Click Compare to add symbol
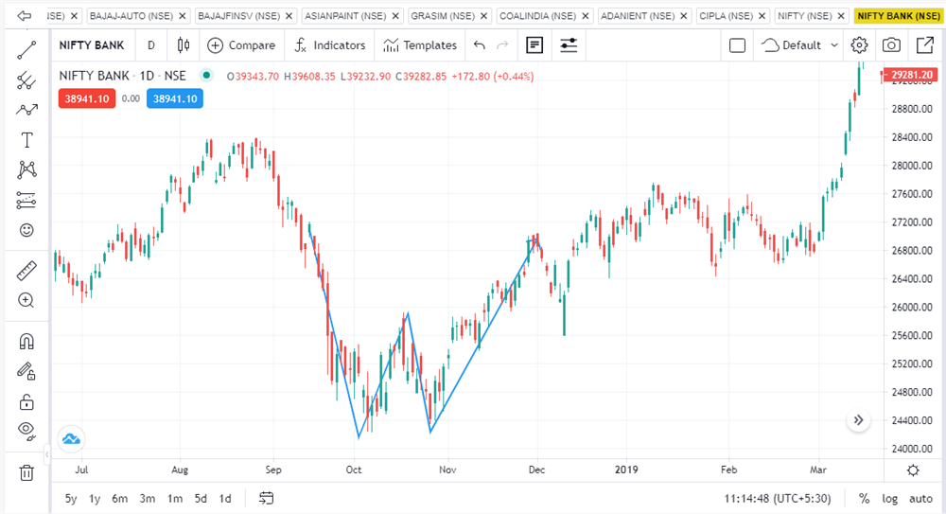This screenshot has height=514, width=946. (x=241, y=45)
